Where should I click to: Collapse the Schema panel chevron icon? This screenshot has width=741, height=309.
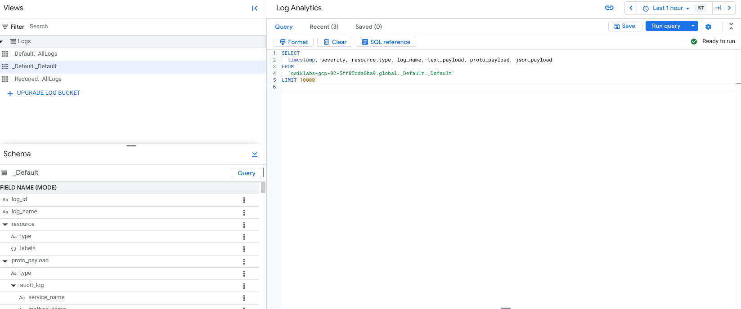255,154
